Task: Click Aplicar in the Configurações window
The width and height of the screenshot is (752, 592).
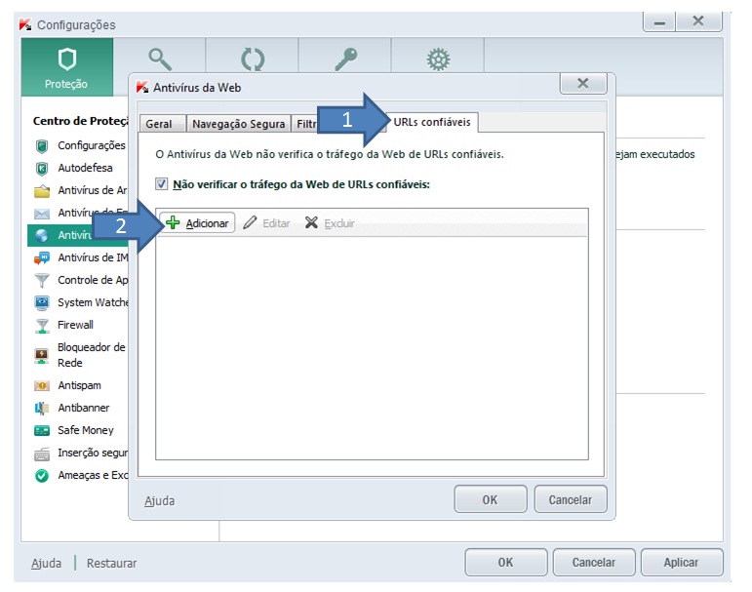Action: tap(682, 563)
